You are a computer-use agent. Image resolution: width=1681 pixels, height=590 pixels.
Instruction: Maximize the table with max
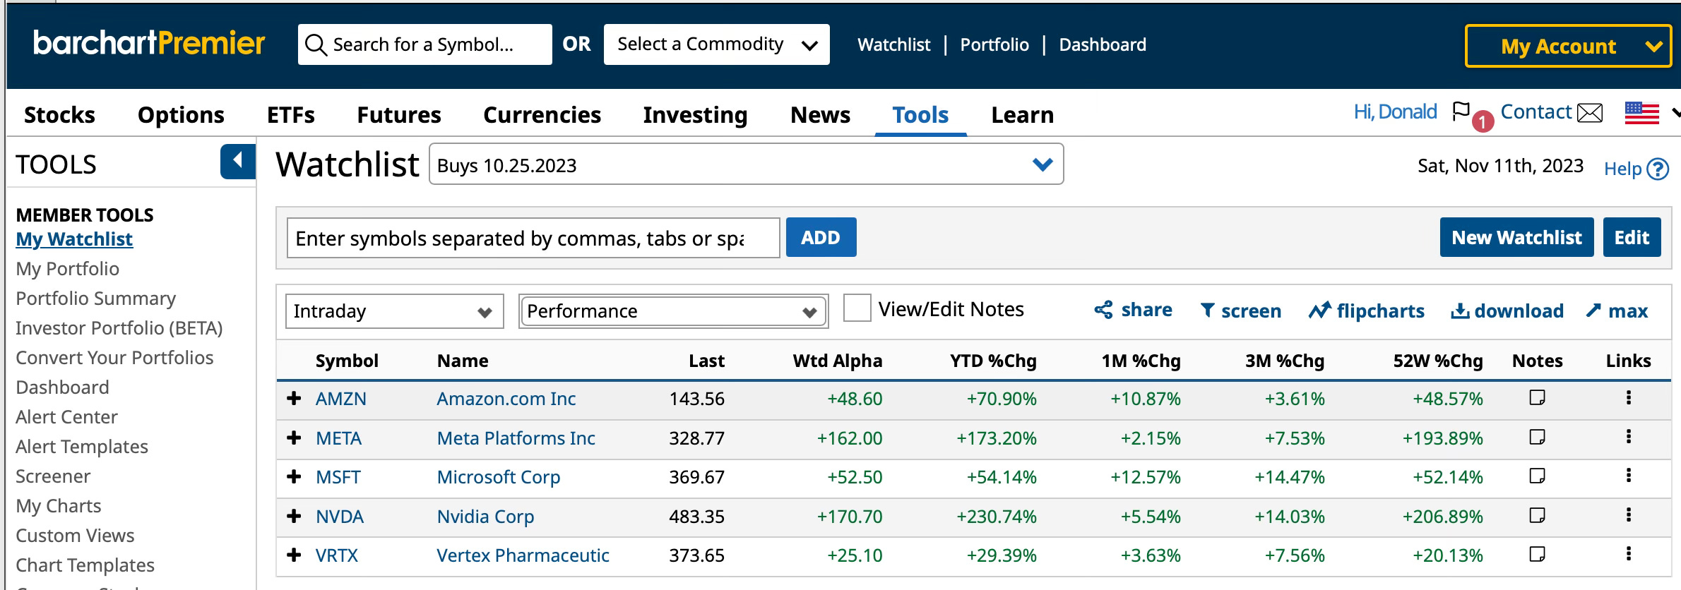[1617, 311]
